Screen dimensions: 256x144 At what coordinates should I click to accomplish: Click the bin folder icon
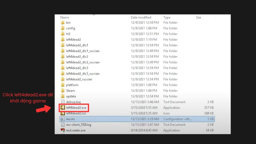[63, 22]
